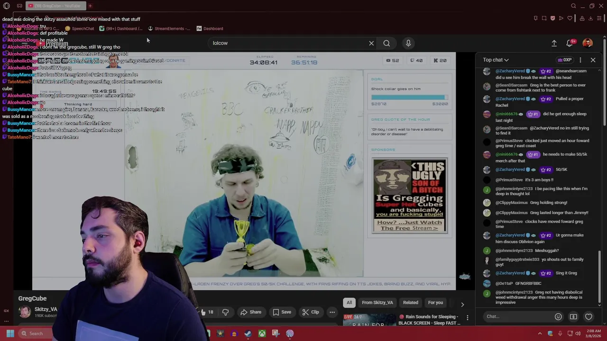Click the GregCube video title
Image resolution: width=607 pixels, height=341 pixels.
32,298
